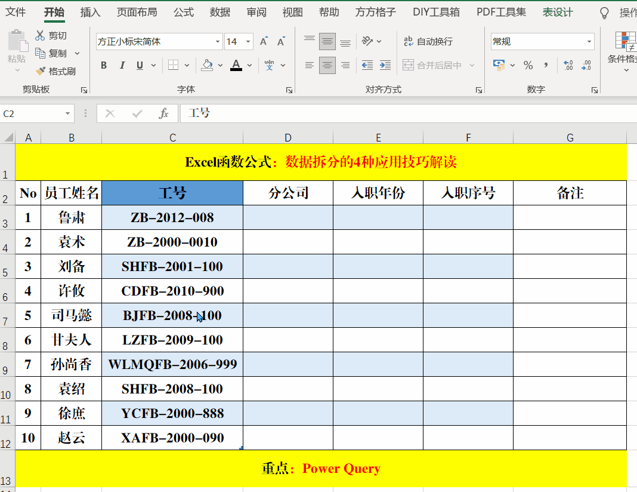Click the Insert Function fx icon
This screenshot has height=492, width=637.
(163, 113)
